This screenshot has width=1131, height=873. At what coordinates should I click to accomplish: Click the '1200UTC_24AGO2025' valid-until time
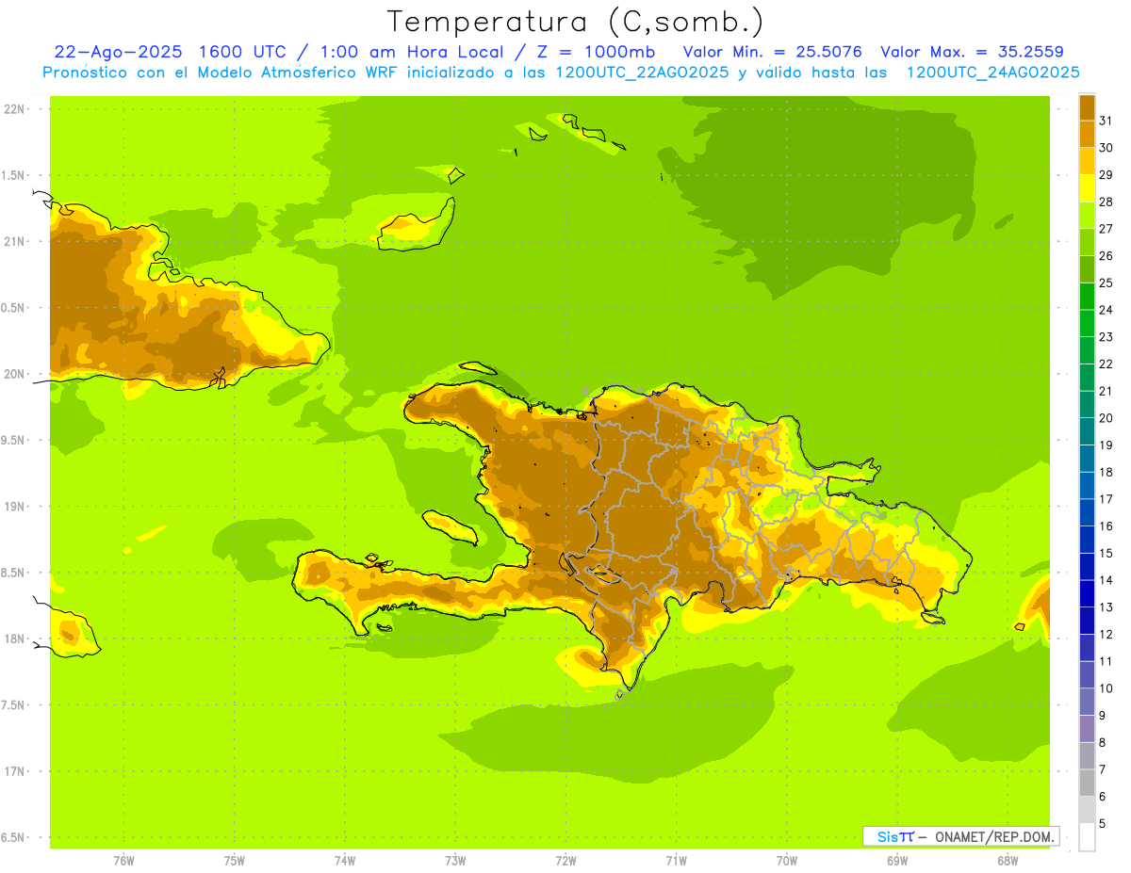point(992,73)
